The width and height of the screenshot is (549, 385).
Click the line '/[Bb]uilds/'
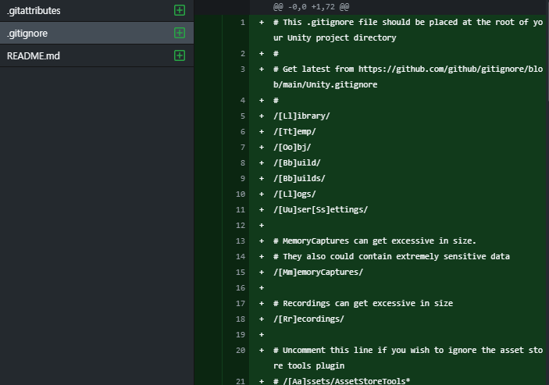click(299, 179)
